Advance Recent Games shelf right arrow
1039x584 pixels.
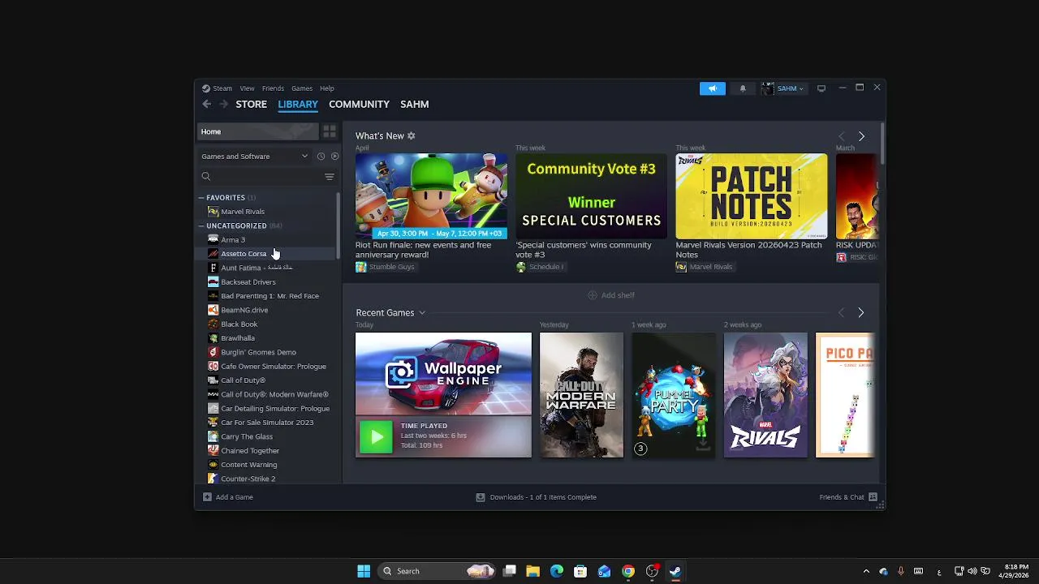(x=860, y=312)
